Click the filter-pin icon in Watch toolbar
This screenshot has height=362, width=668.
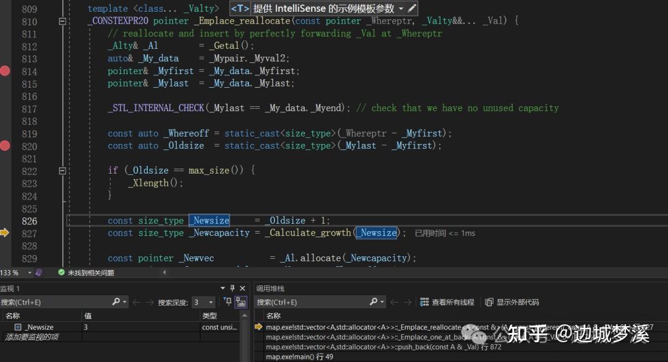228,301
